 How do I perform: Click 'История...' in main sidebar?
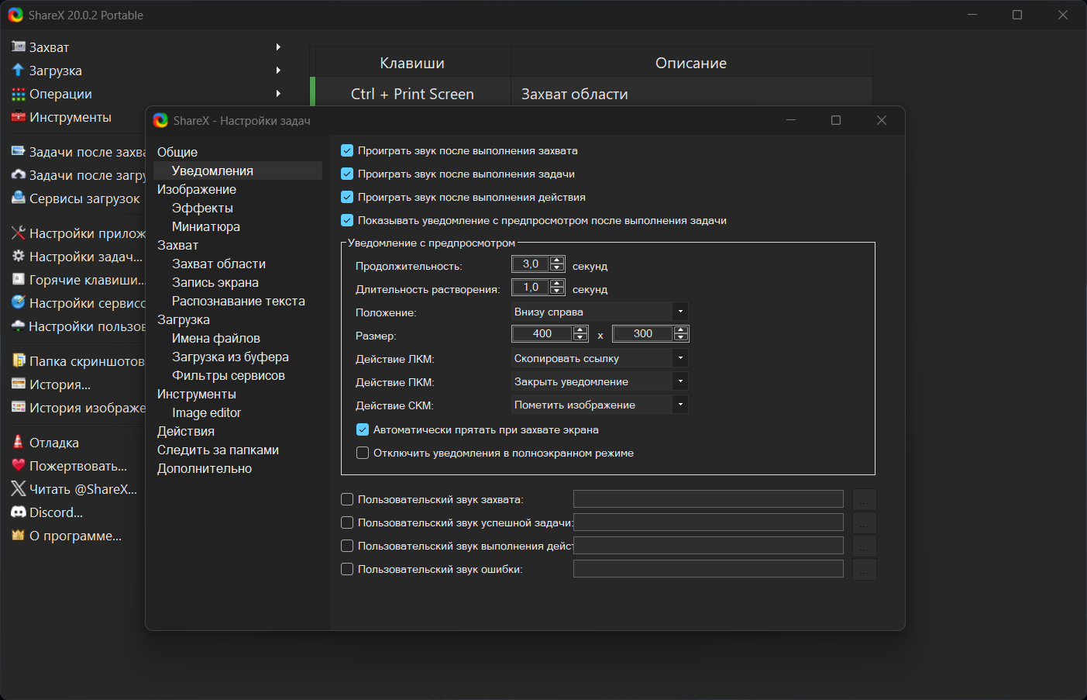(60, 384)
